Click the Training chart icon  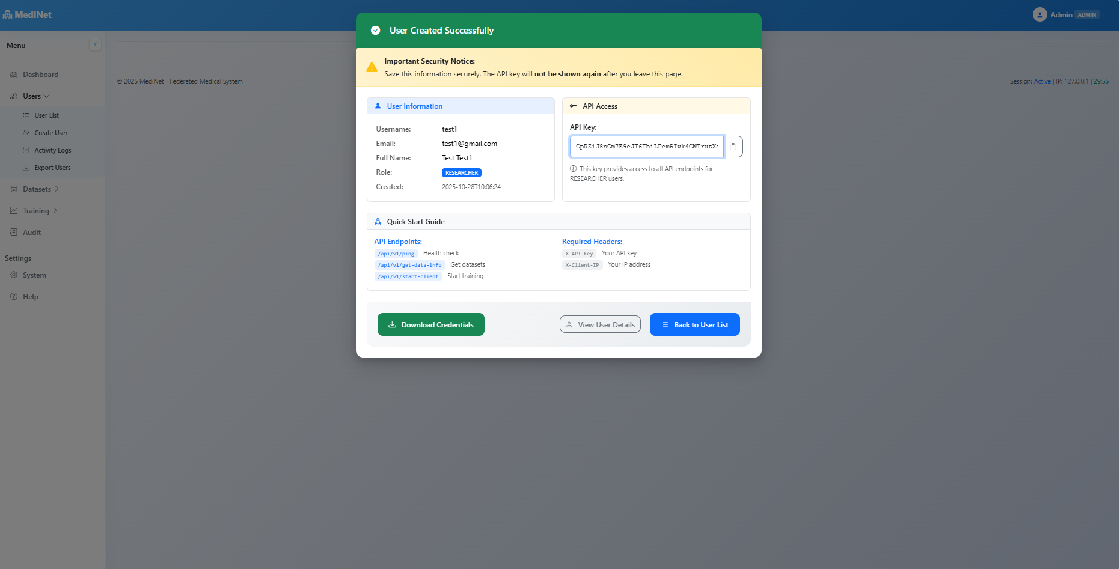(x=14, y=210)
